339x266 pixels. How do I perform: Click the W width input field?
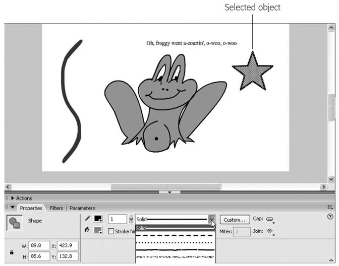pyautogui.click(x=39, y=246)
